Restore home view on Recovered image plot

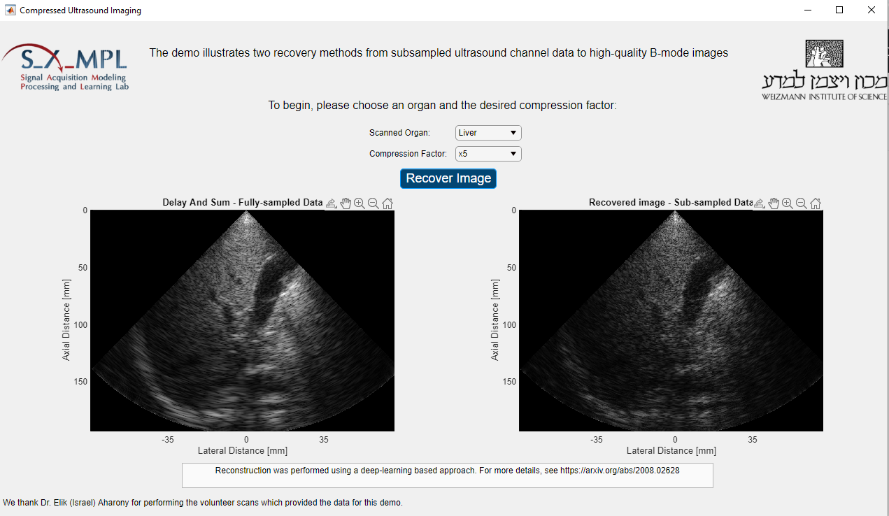point(816,203)
